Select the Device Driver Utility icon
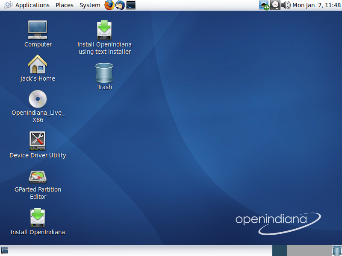The width and height of the screenshot is (342, 256). [x=38, y=141]
